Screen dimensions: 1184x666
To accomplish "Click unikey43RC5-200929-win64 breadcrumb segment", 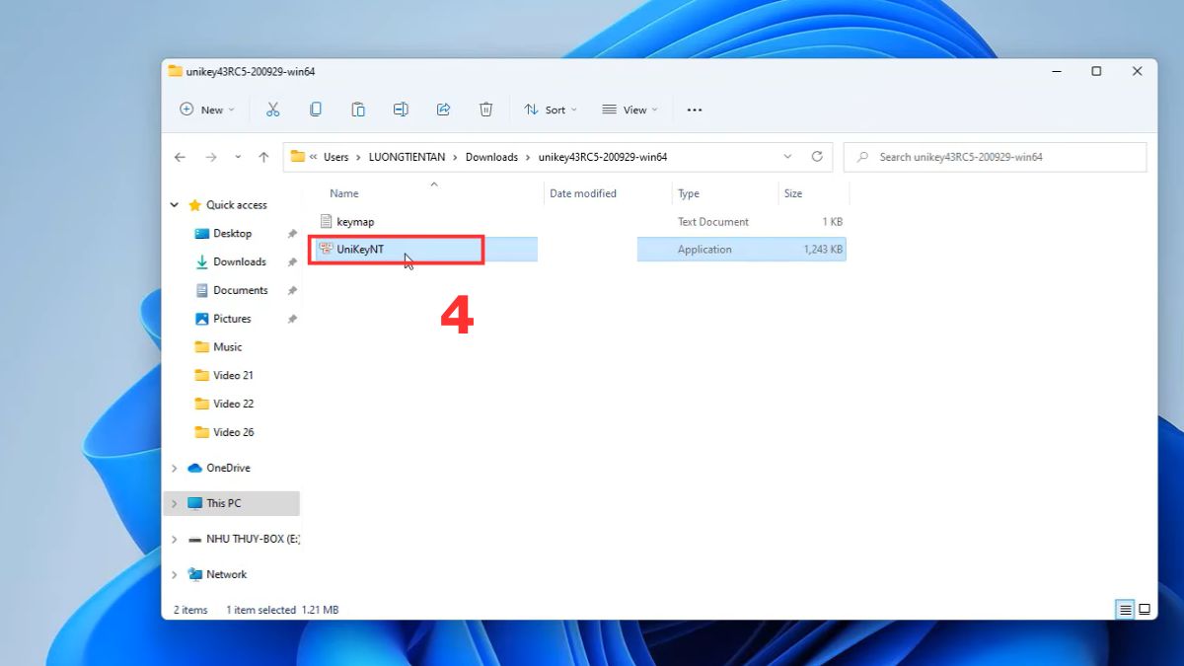I will tap(603, 157).
